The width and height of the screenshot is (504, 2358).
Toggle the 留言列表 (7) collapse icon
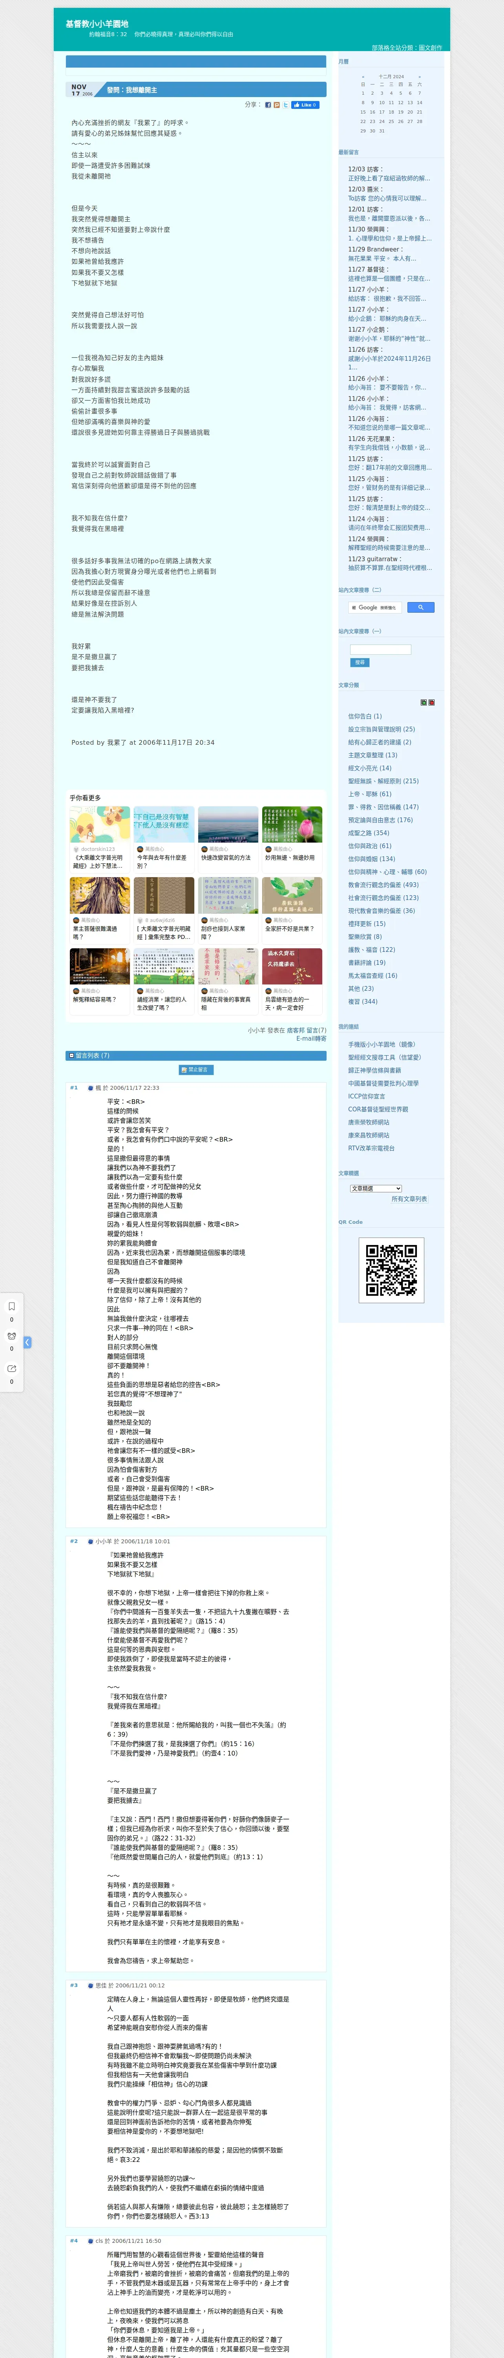tap(71, 1056)
